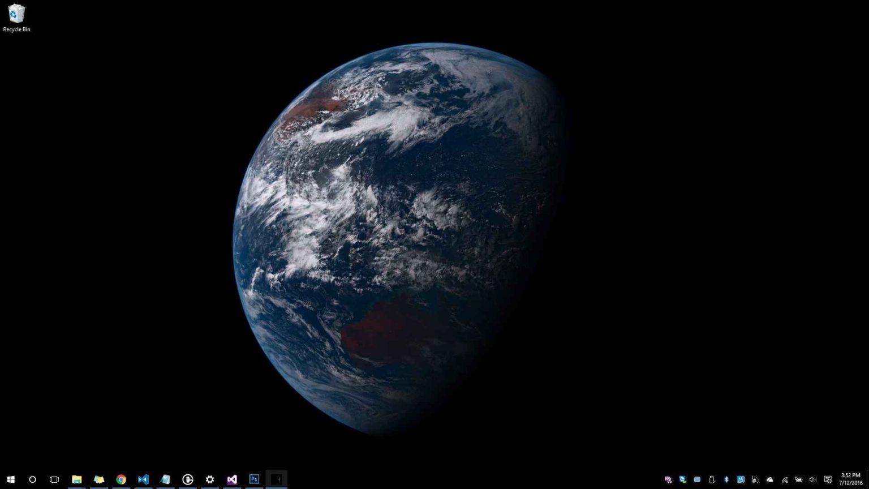This screenshot has height=489, width=869.
Task: View battery status from the tray icon
Action: [x=799, y=479]
